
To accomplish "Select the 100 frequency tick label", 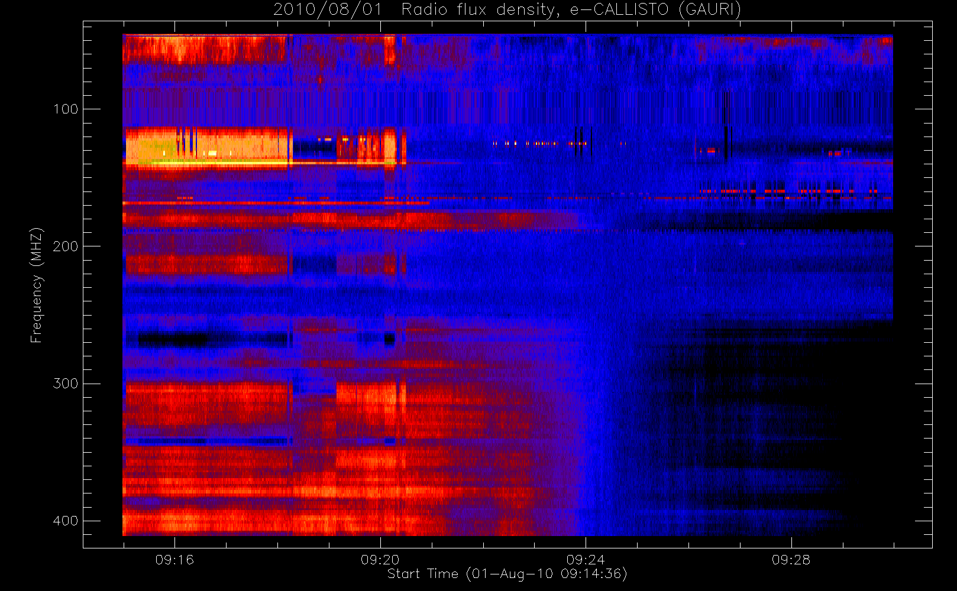I will click(66, 109).
